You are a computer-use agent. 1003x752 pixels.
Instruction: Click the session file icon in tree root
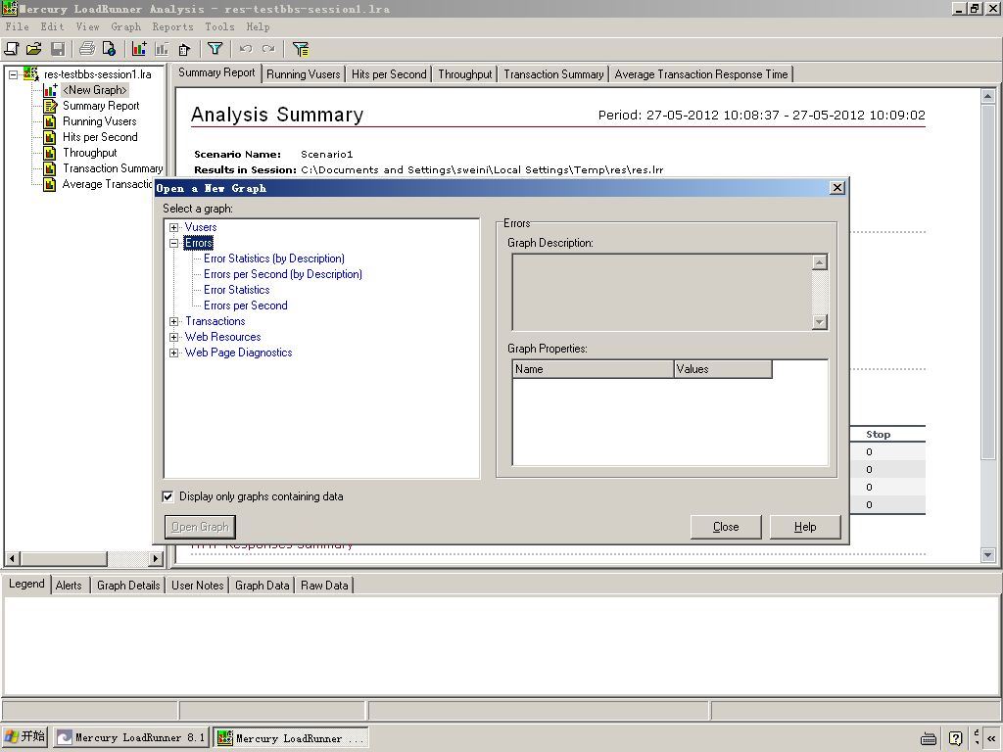click(30, 74)
